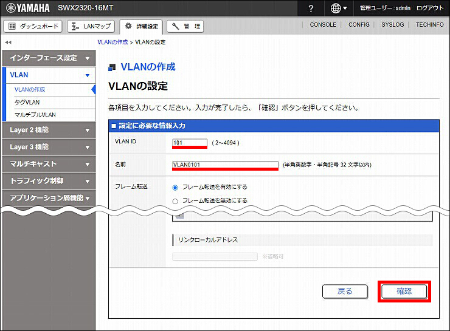Click the 管理ユーザー:admin text
The height and width of the screenshot is (331, 450).
(x=385, y=8)
